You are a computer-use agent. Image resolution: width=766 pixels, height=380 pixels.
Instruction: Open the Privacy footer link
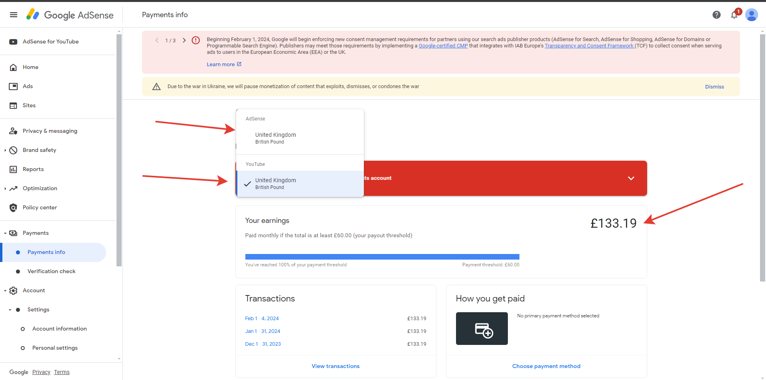[41, 372]
